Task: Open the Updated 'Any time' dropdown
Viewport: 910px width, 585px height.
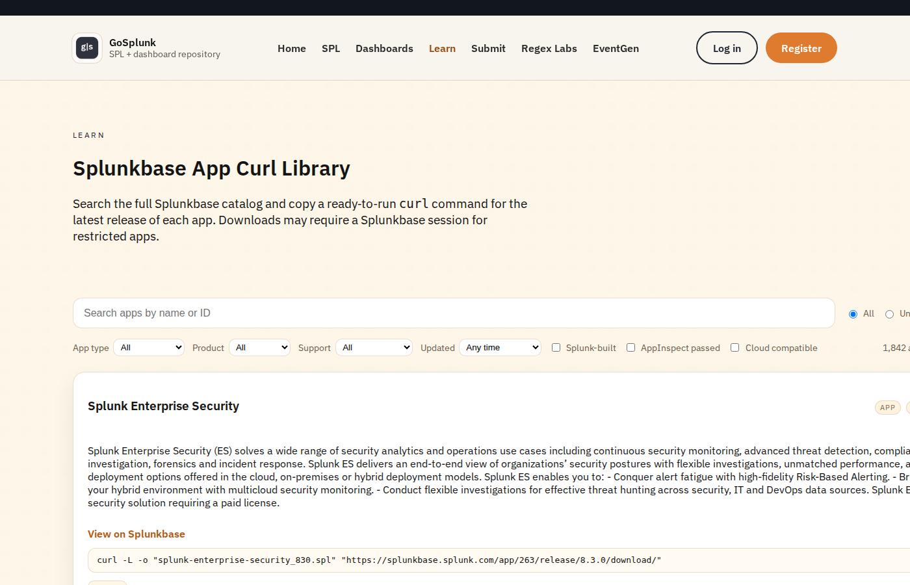Action: click(x=500, y=347)
